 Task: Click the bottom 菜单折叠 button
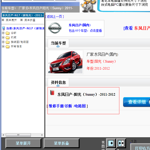(x=61, y=143)
